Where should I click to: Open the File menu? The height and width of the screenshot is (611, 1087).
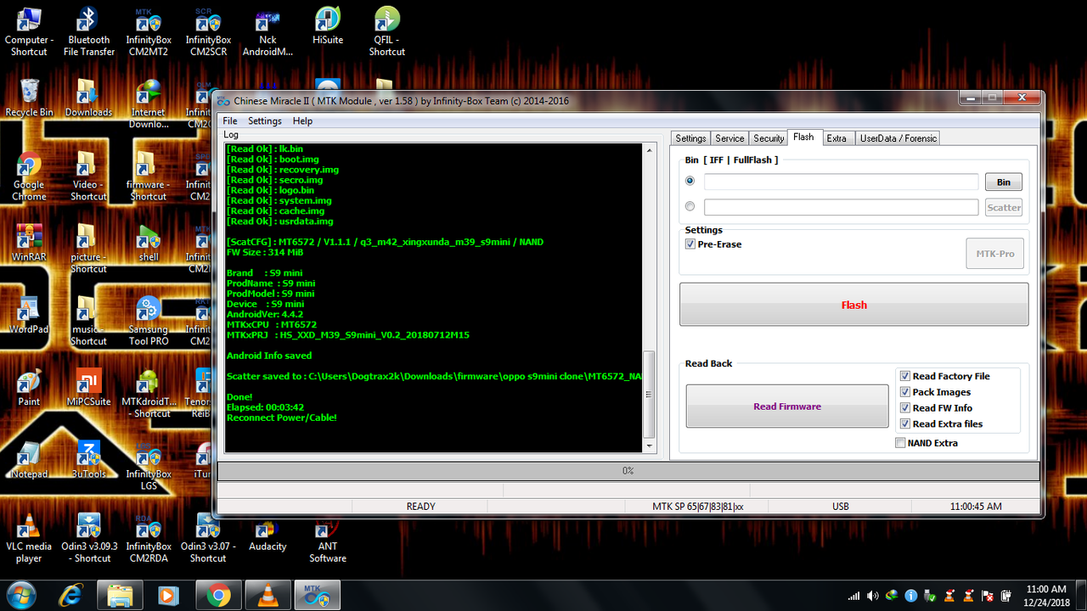(x=230, y=121)
